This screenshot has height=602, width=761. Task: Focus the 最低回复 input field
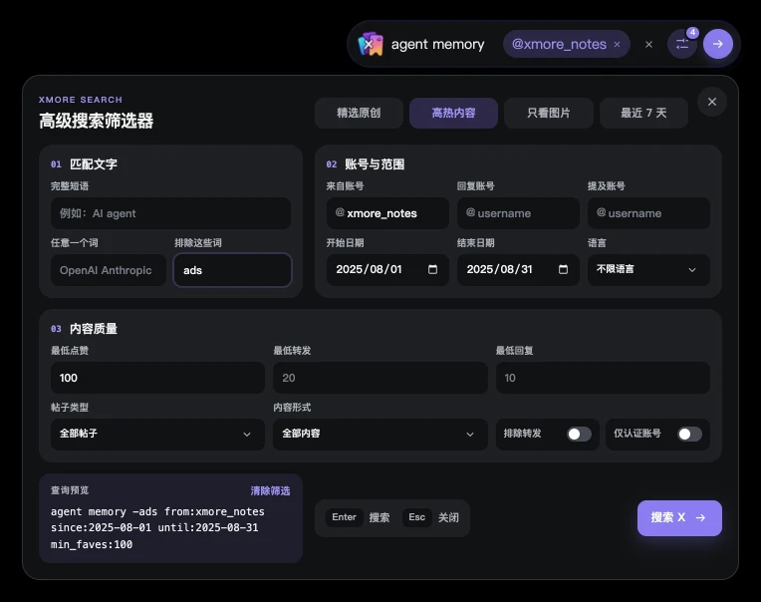click(x=603, y=378)
